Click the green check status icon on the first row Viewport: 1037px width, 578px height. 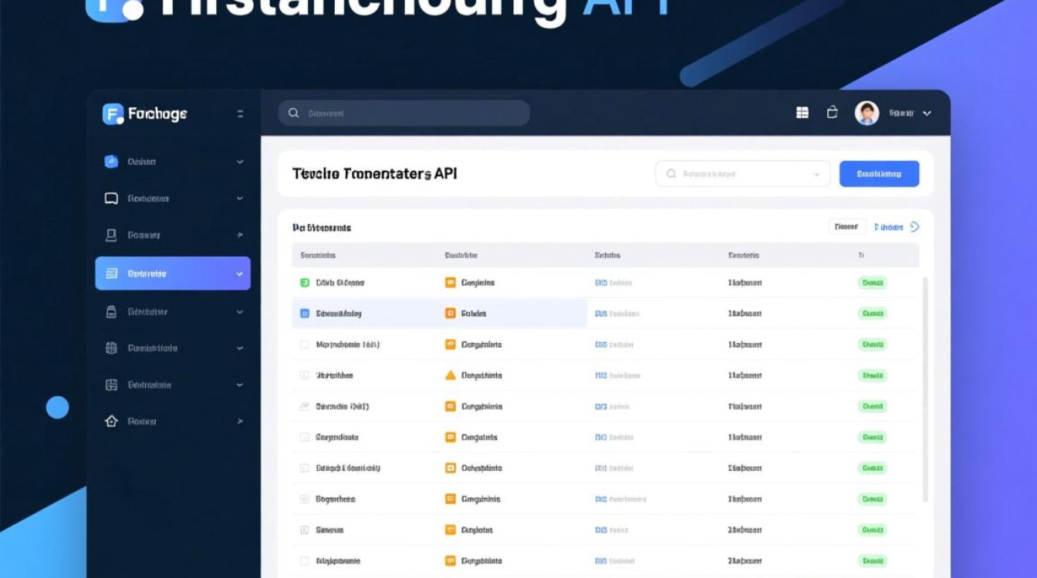305,282
